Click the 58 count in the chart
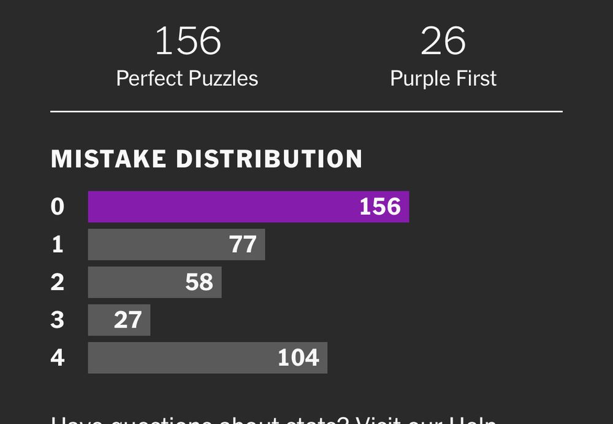 pyautogui.click(x=199, y=282)
